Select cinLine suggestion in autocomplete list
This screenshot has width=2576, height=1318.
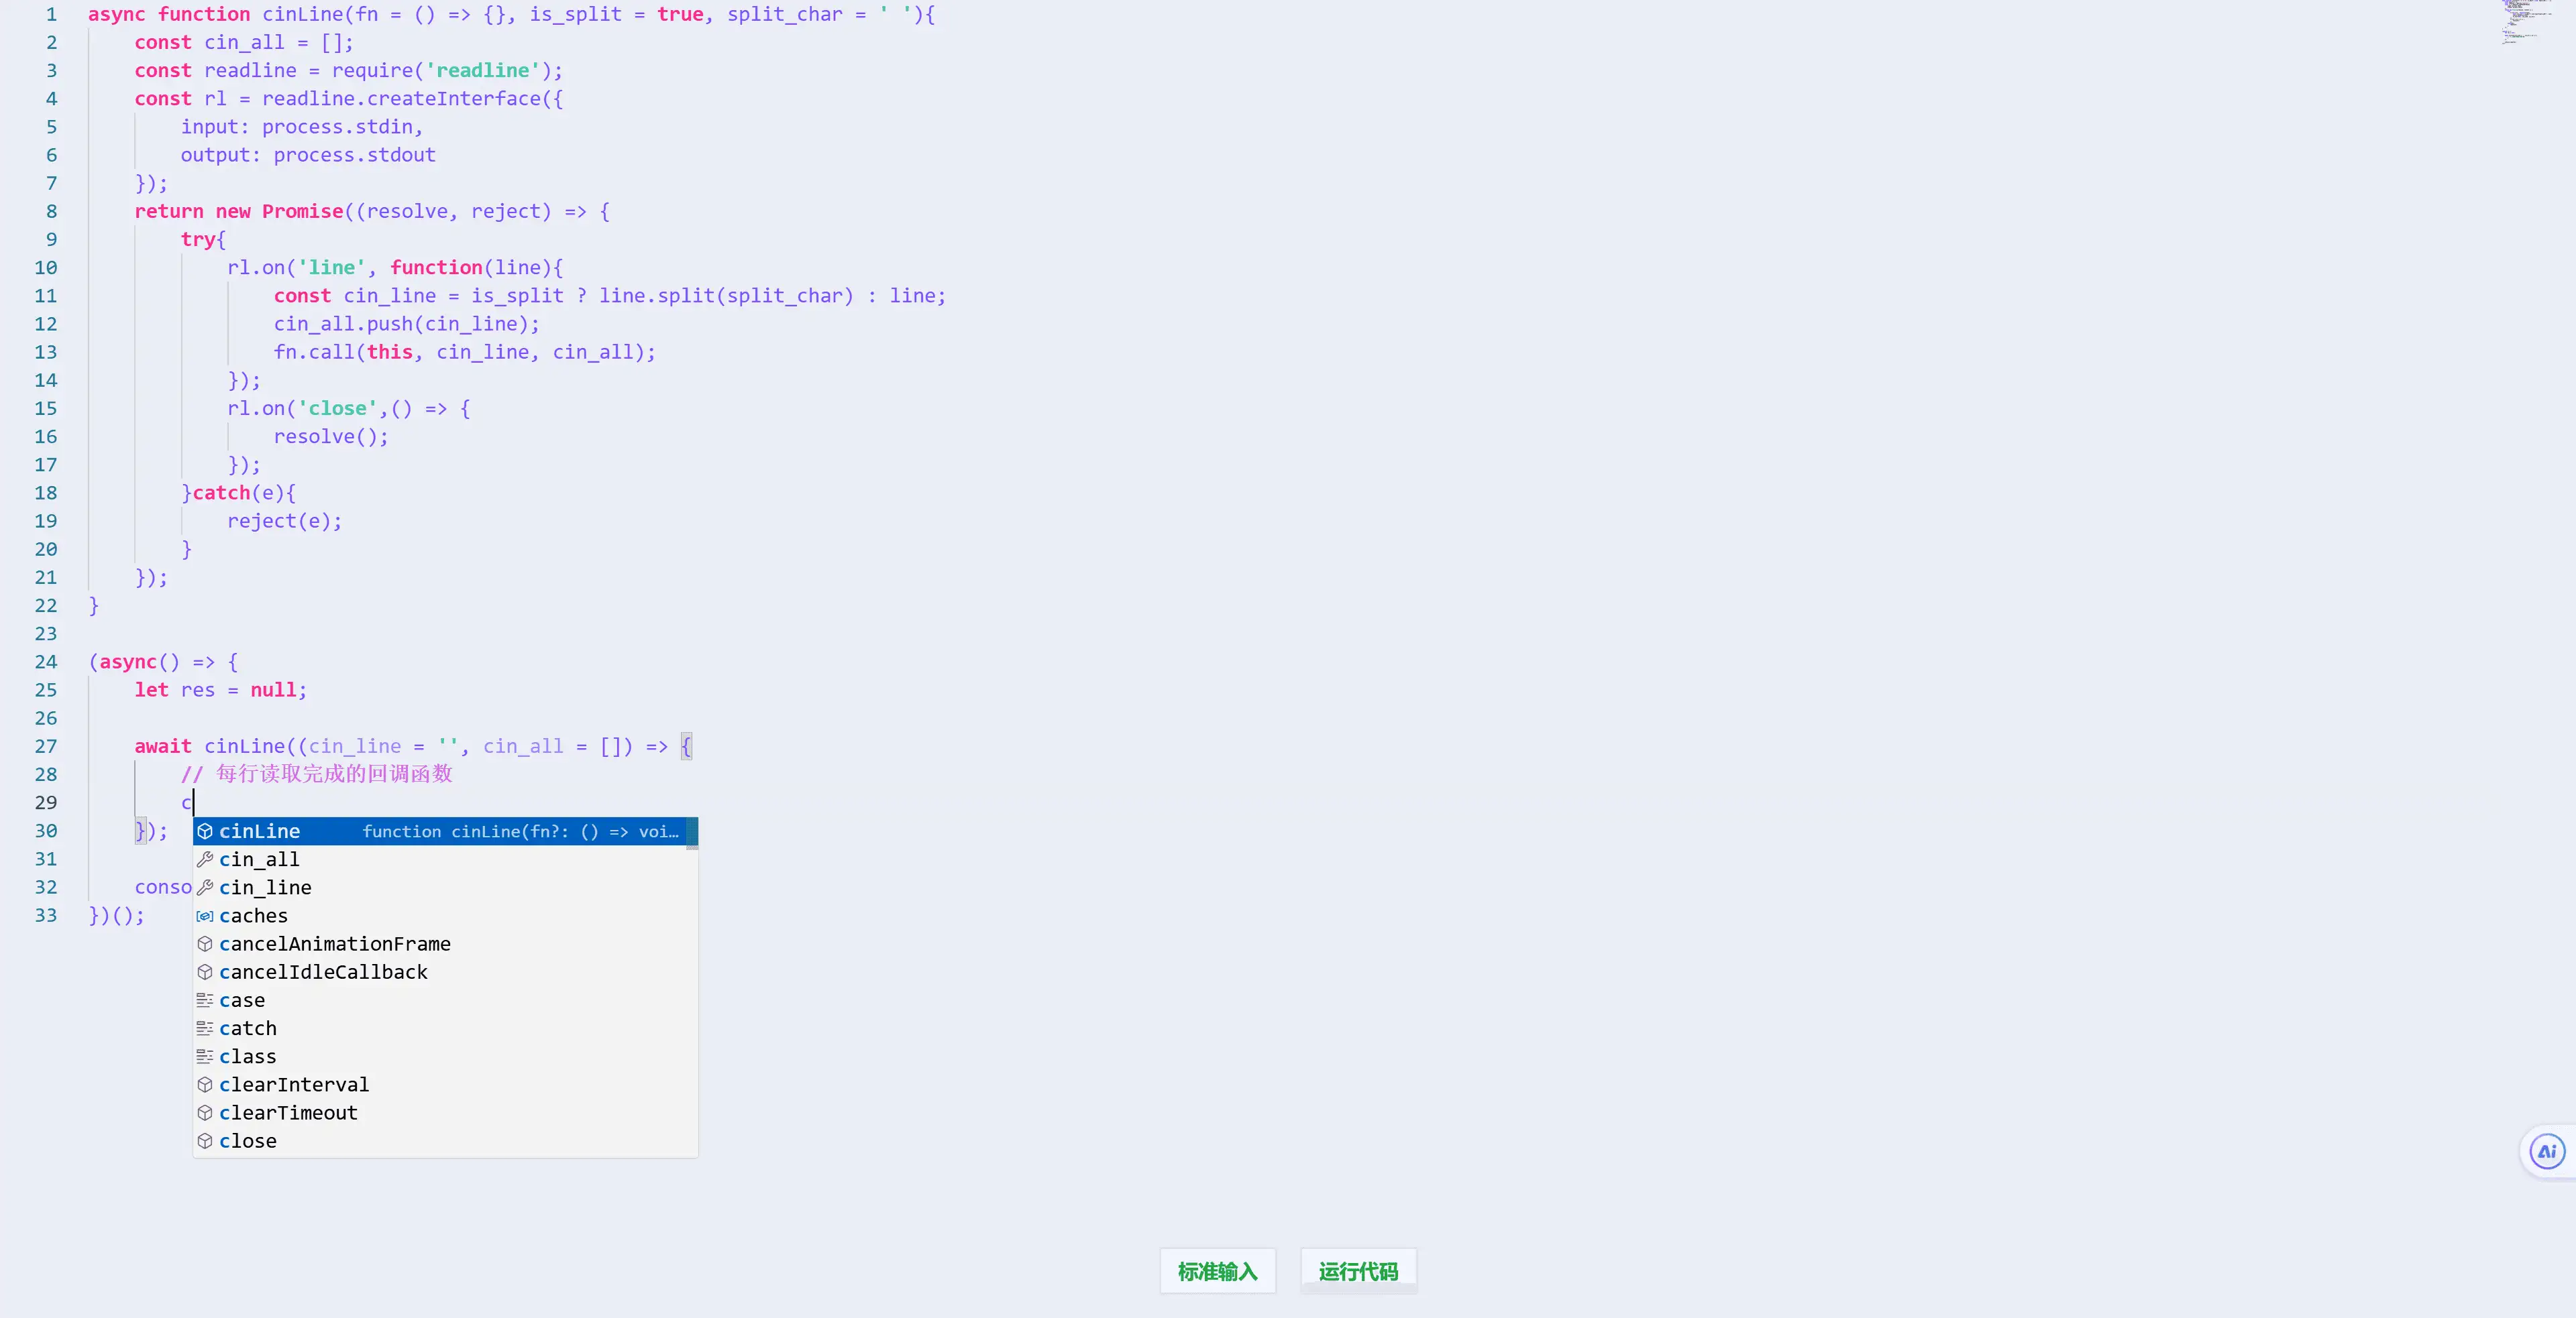click(260, 831)
